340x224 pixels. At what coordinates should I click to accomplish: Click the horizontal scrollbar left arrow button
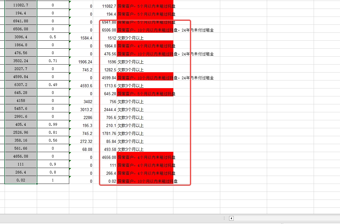coord(231,218)
